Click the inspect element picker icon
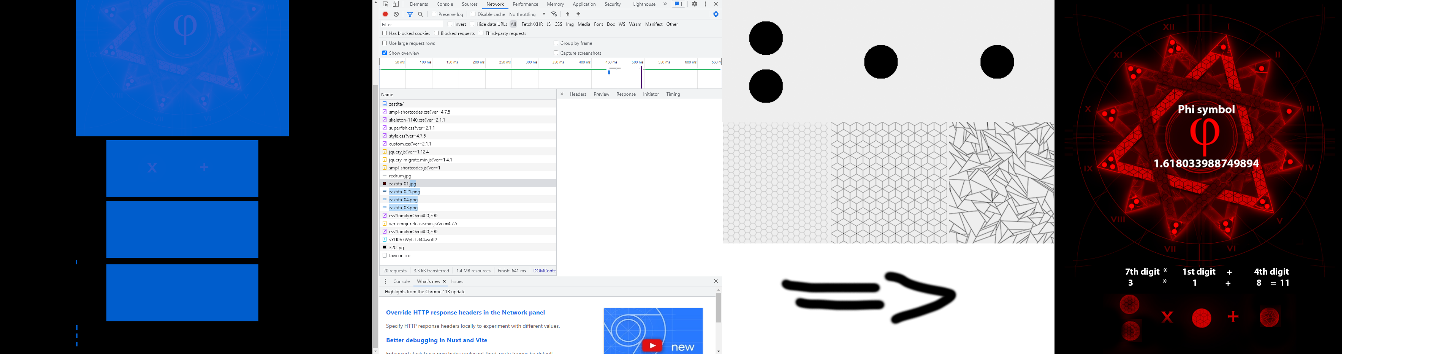The height and width of the screenshot is (354, 1444). 386,4
